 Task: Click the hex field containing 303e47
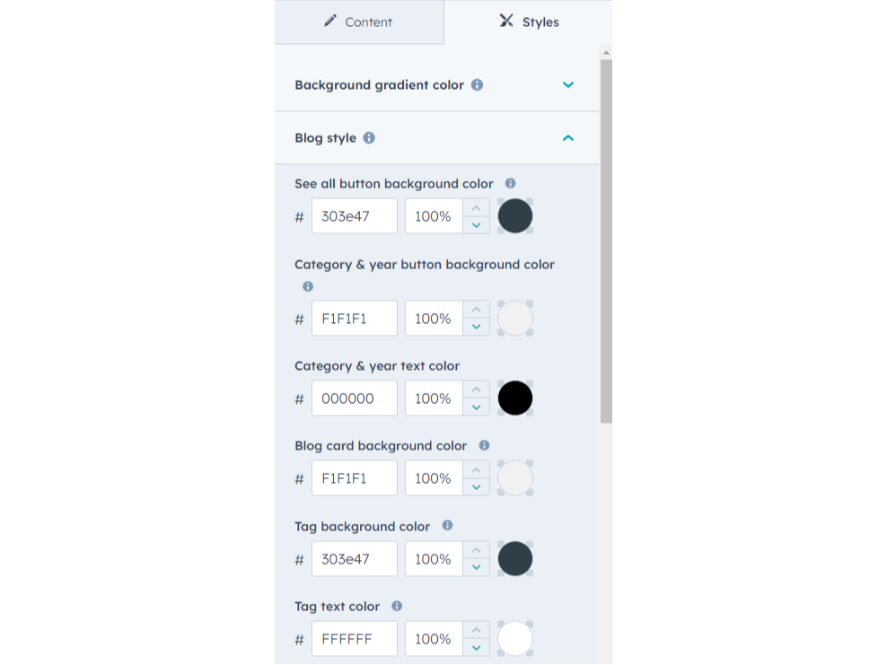pos(354,215)
